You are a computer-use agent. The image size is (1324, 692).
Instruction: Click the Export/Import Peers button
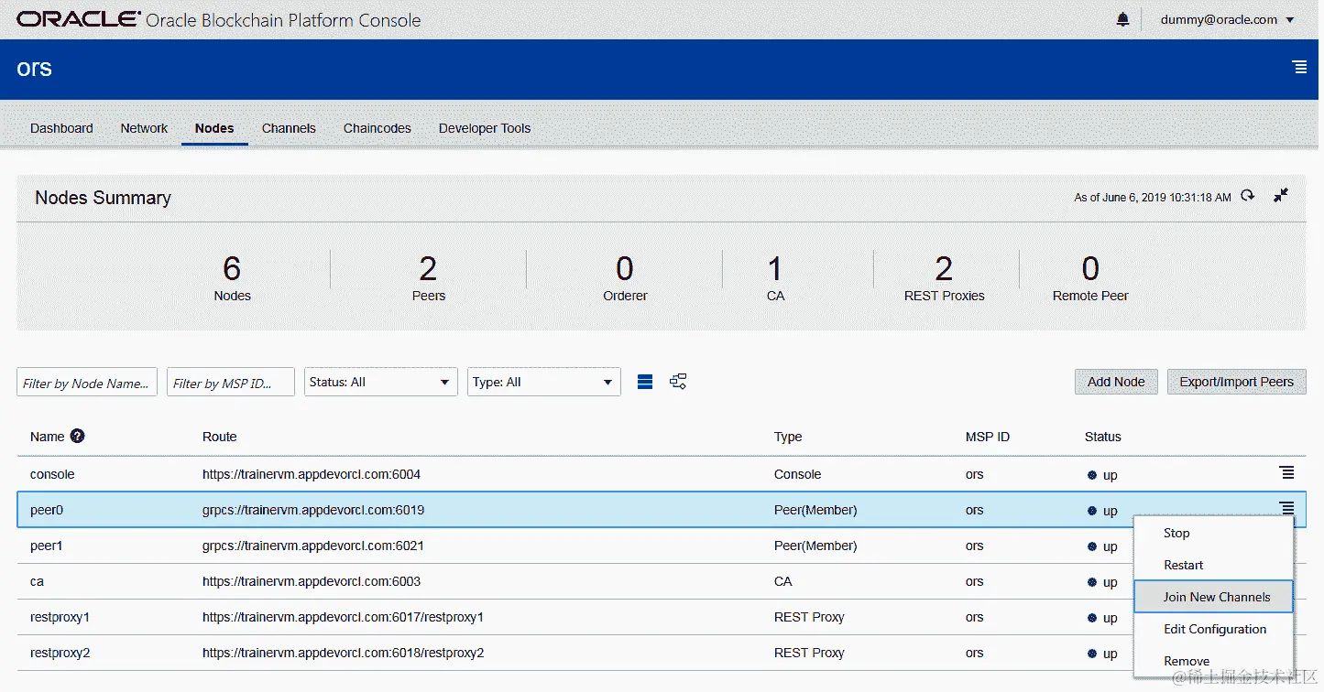[1237, 382]
